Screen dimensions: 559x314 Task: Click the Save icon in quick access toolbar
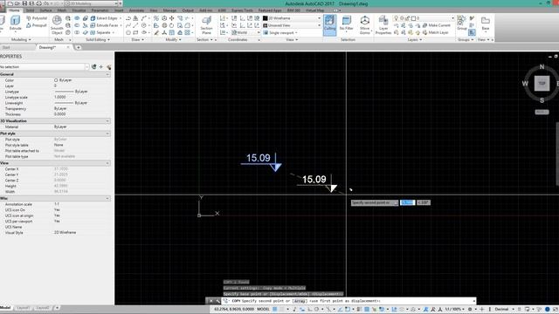[x=24, y=3]
